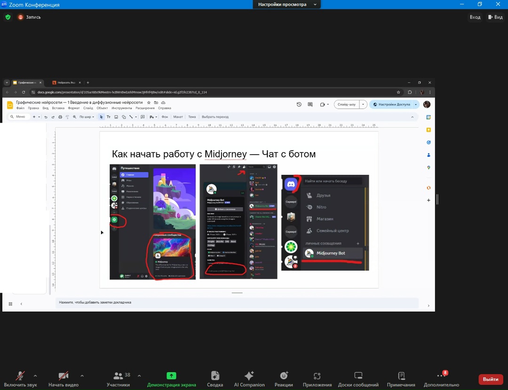Image resolution: width=508 pixels, height=390 pixels.
Task: Open Настройки просмотра view options dropdown
Action: pos(286,5)
